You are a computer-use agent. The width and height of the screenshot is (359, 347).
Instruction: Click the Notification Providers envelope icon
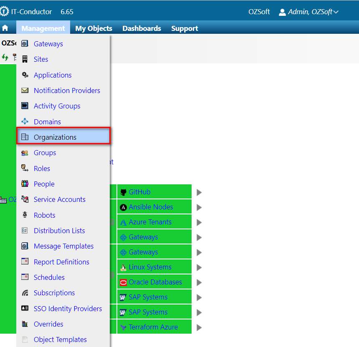[x=25, y=91]
